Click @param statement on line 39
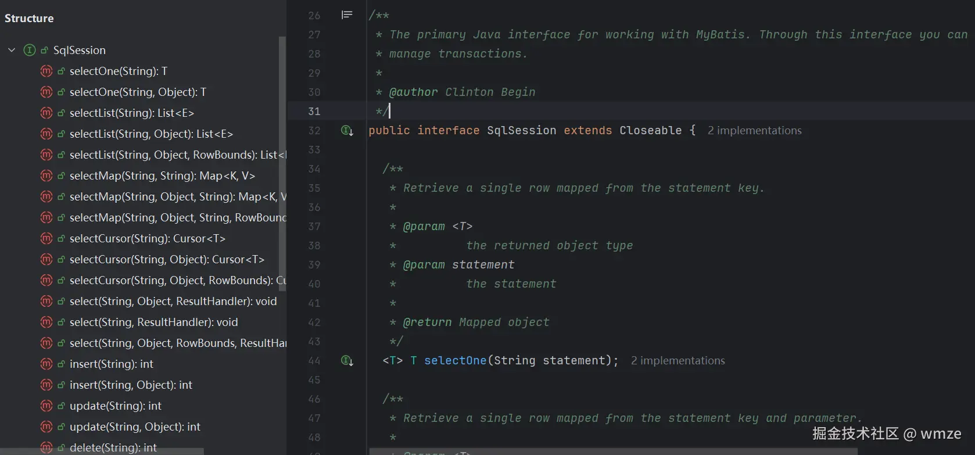The height and width of the screenshot is (455, 975). (x=458, y=265)
